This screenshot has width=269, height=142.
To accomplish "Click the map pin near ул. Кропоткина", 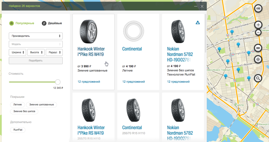I will (x=232, y=32).
